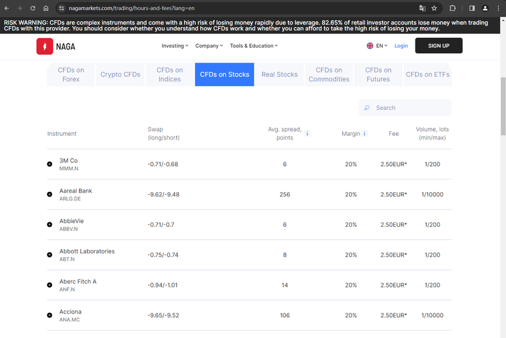506x338 pixels.
Task: Show Margin info tooltip icon
Action: (365, 133)
